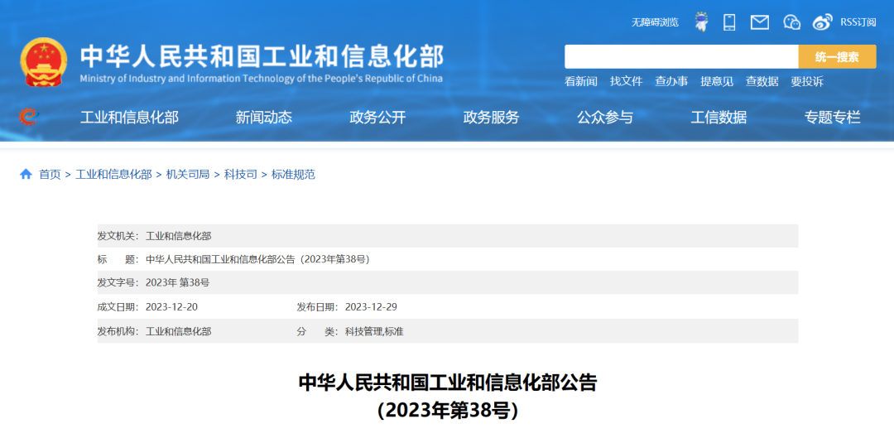The image size is (894, 438).
Task: Open the robot assistant icon
Action: click(701, 22)
